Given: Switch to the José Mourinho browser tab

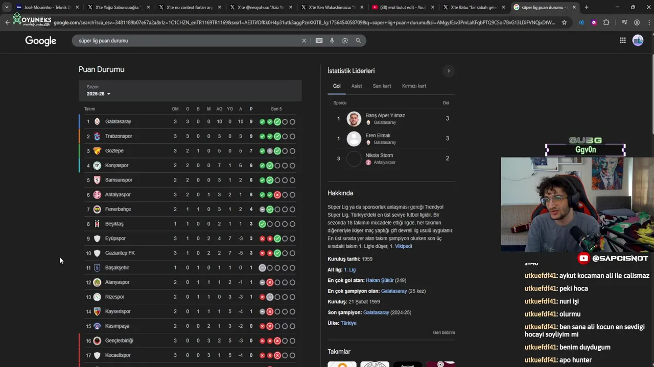Looking at the screenshot, I should pos(47,7).
